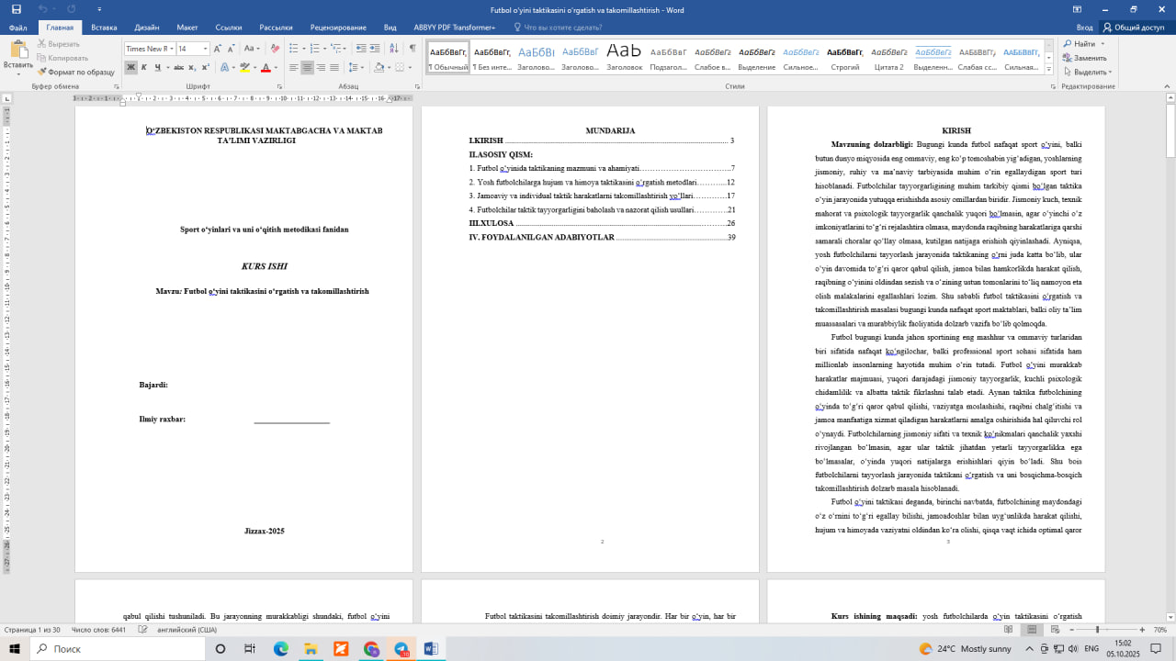
Task: Align text to the left
Action: tap(294, 67)
